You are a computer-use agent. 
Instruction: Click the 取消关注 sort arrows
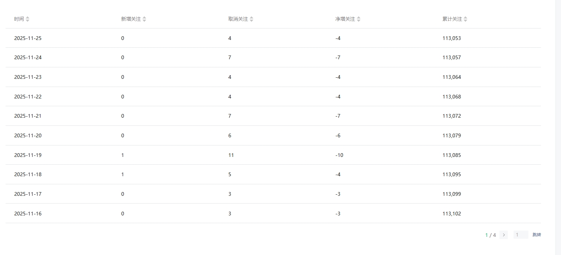point(251,19)
